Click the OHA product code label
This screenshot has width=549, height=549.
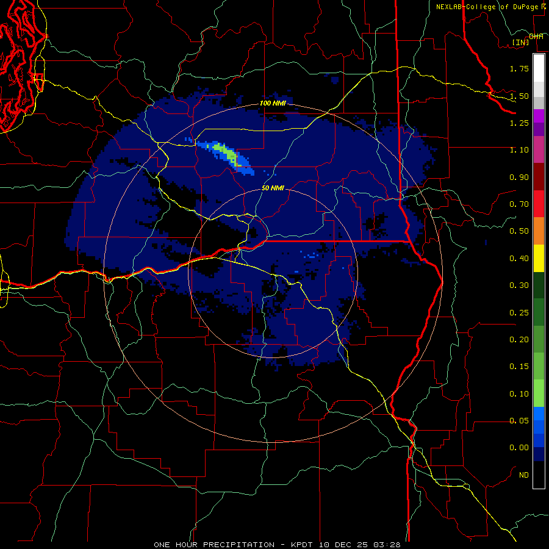click(536, 37)
